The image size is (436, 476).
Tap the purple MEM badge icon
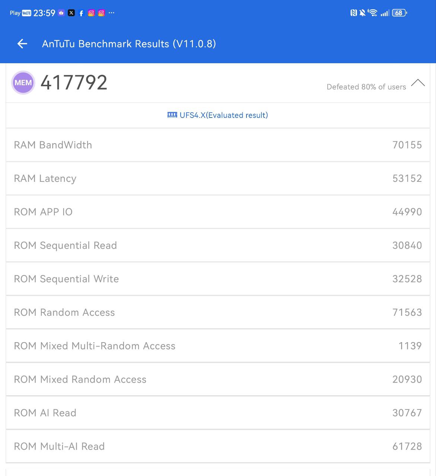[23, 83]
